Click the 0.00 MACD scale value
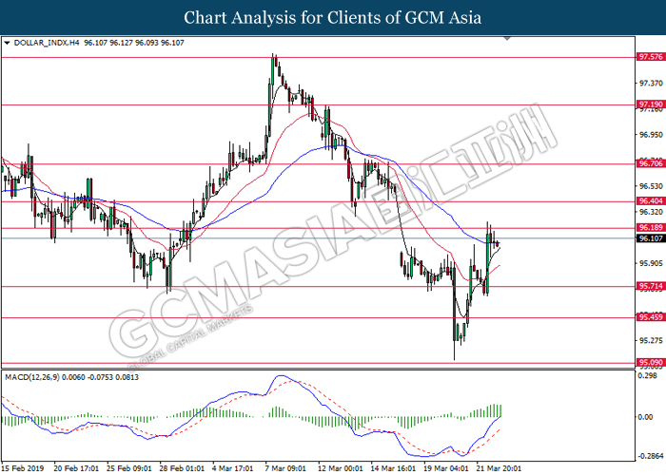666x475 pixels. click(x=646, y=417)
